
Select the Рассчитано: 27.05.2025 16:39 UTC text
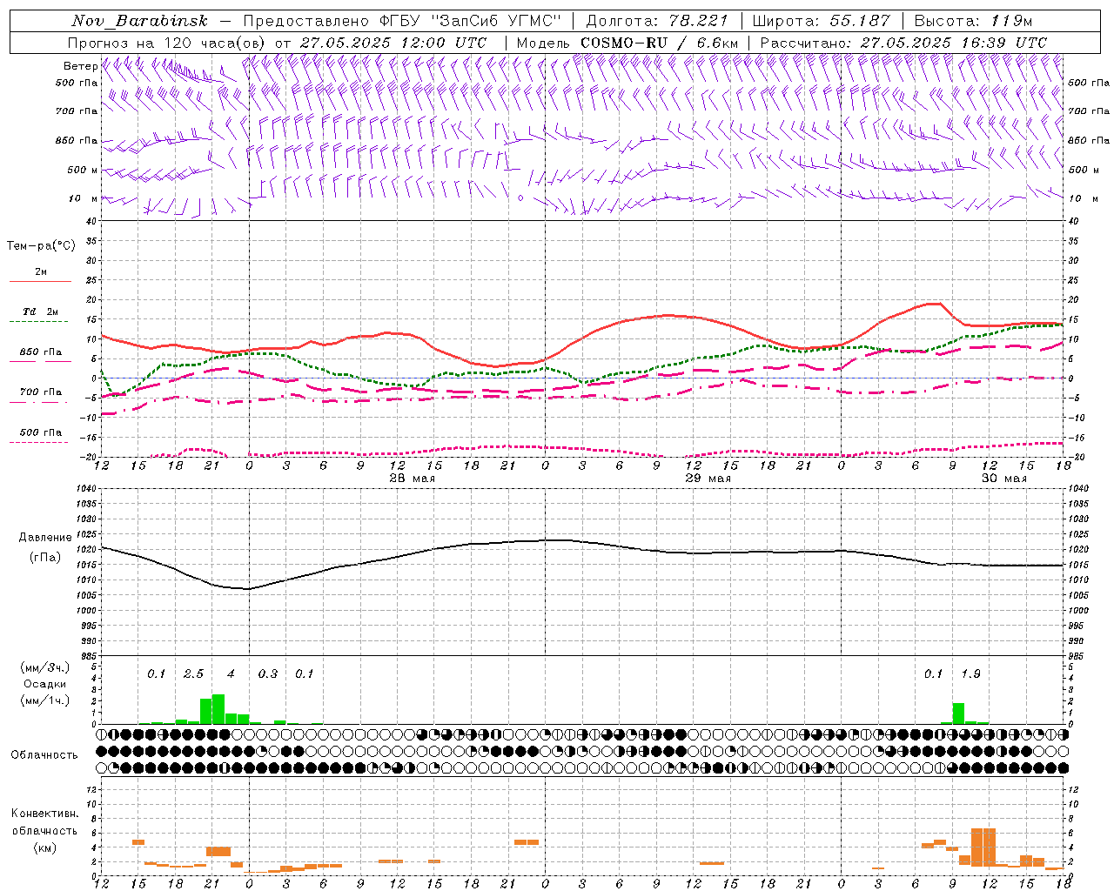pos(903,43)
